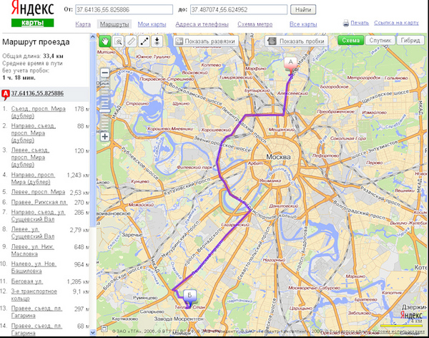Open step 10 Налево, ул. Нов. Башиловка
Screen dimensions: 429x338
tap(34, 267)
